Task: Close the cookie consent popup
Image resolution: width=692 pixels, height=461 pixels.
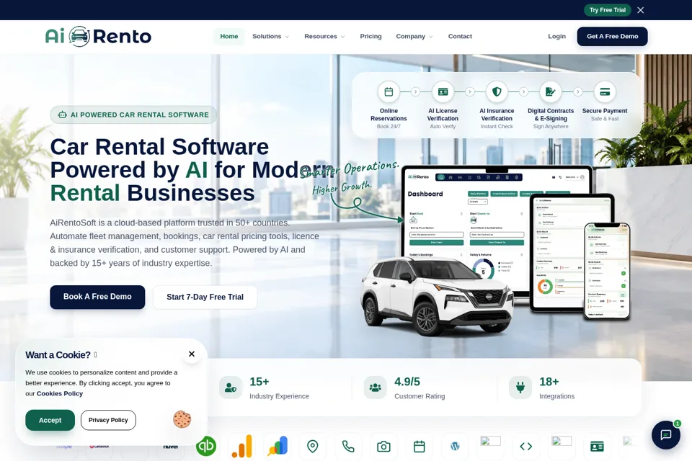Action: pos(192,354)
